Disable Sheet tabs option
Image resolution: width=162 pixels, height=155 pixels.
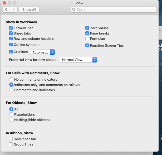(11, 33)
